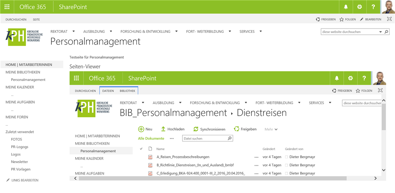Open outer user profile photo
This screenshot has height=193, width=395.
pos(388,7)
